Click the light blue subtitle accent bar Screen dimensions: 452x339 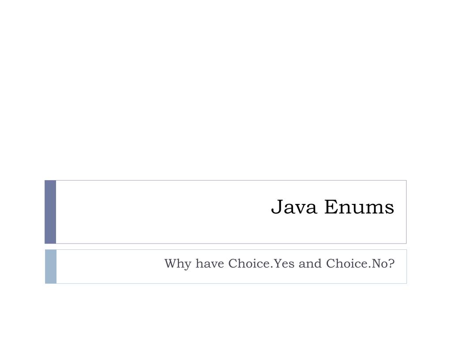[51, 267]
